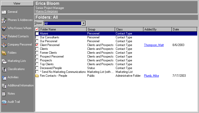Open the Notes section in sidebar
199x113 pixels.
click(11, 94)
